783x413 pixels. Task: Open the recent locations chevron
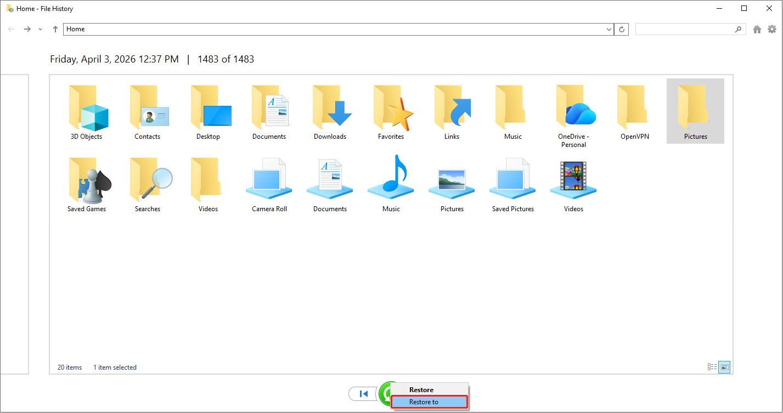tap(40, 29)
